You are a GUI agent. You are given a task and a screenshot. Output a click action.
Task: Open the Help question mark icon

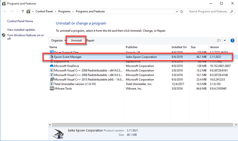(232, 41)
